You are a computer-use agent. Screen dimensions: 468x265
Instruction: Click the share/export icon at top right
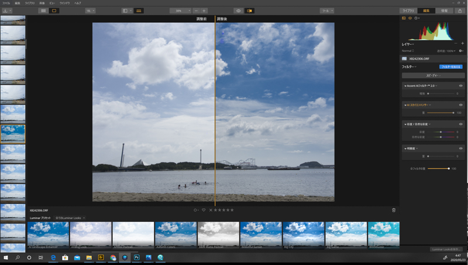(461, 11)
